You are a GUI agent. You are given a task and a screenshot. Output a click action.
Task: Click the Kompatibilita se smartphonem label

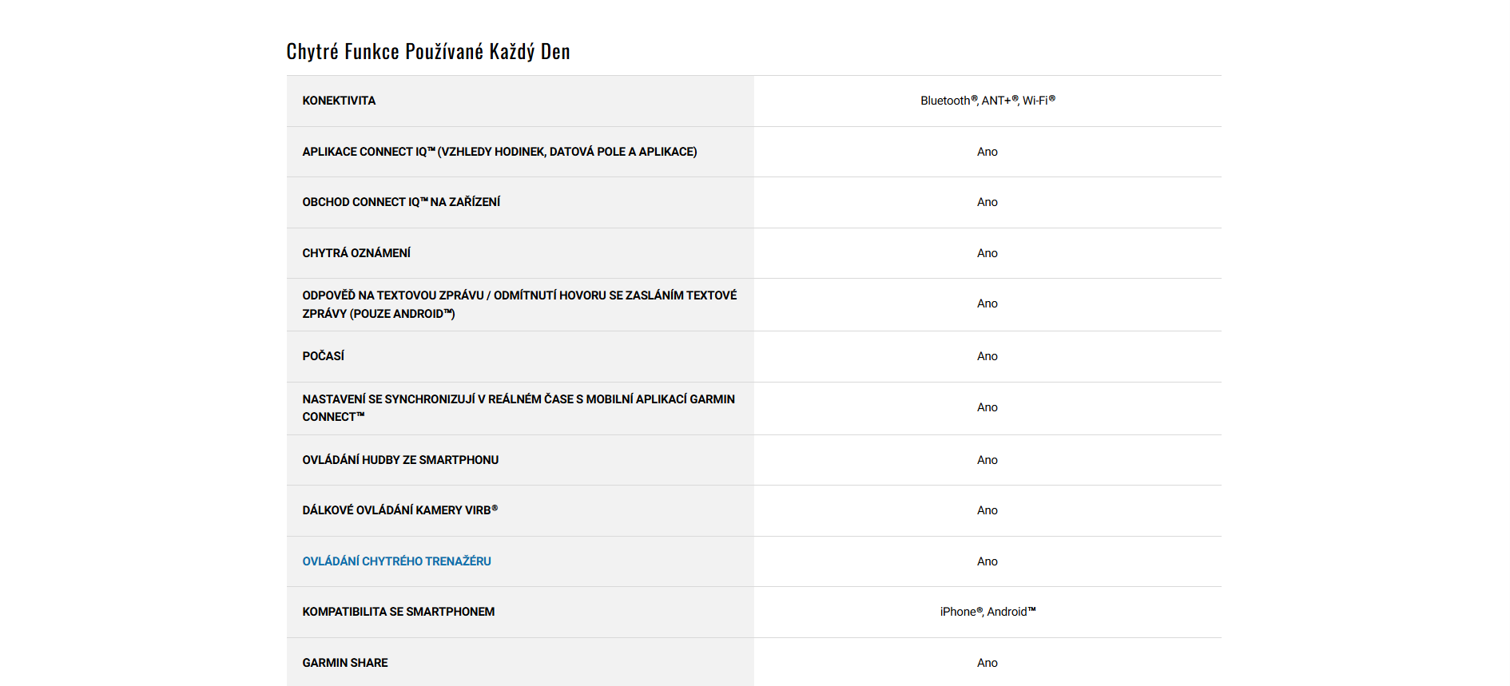coord(398,612)
